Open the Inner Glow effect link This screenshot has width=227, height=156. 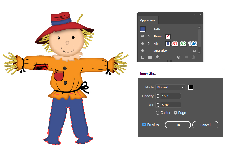(x=160, y=51)
